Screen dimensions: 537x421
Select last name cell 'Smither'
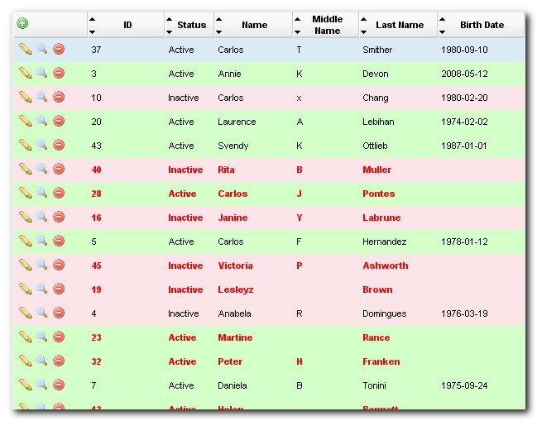pyautogui.click(x=377, y=50)
